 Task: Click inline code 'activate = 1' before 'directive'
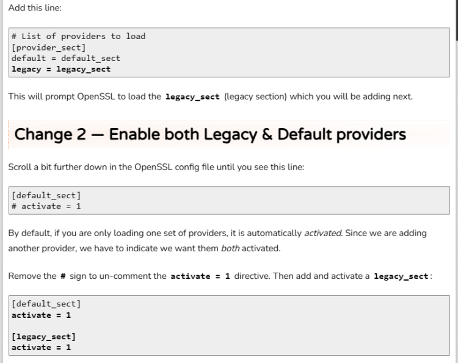click(200, 276)
